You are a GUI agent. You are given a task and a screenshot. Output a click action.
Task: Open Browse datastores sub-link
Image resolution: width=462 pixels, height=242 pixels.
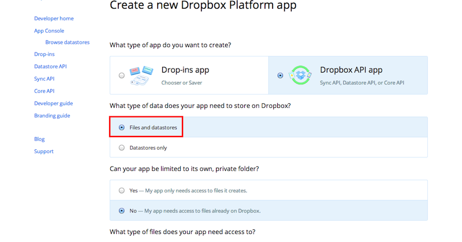coord(68,42)
